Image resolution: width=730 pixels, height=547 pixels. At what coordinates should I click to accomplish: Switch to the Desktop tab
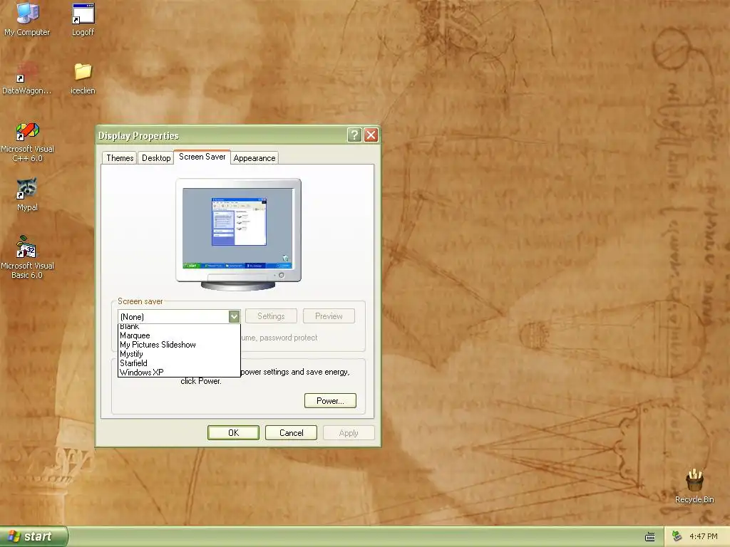pyautogui.click(x=156, y=158)
